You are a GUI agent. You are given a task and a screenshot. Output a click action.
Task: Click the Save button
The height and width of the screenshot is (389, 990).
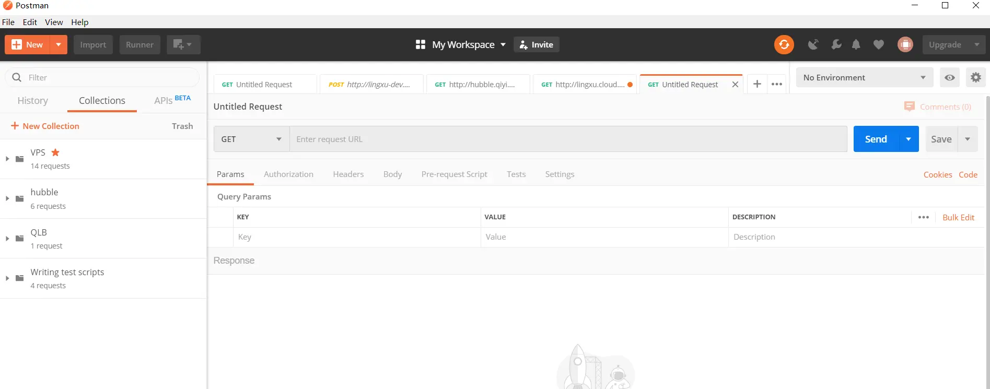pyautogui.click(x=941, y=139)
